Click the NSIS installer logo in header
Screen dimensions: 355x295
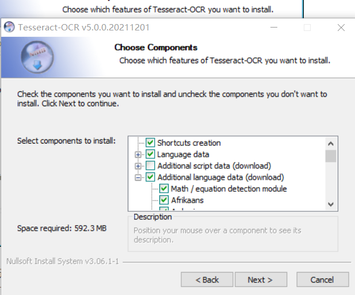click(x=37, y=57)
